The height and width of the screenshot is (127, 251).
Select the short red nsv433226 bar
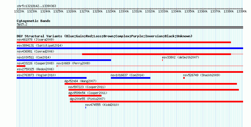[21, 66]
